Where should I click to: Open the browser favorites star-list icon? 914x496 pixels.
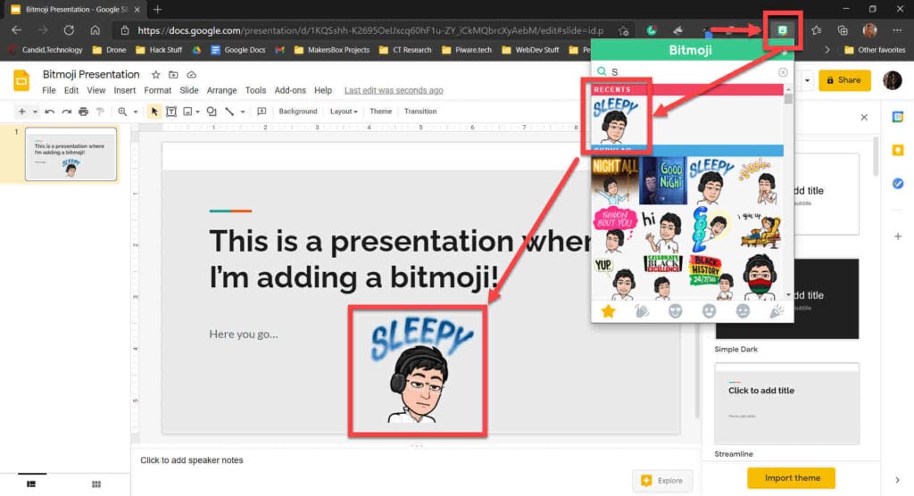click(816, 29)
